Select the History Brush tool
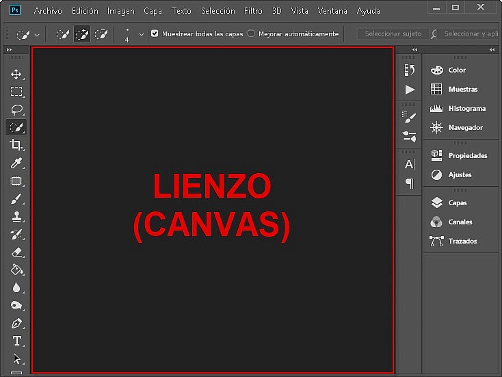This screenshot has width=502, height=377. point(16,235)
